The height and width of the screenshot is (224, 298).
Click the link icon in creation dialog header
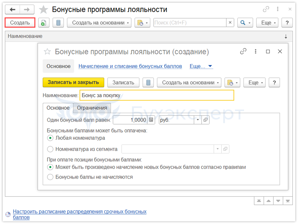click(x=243, y=52)
